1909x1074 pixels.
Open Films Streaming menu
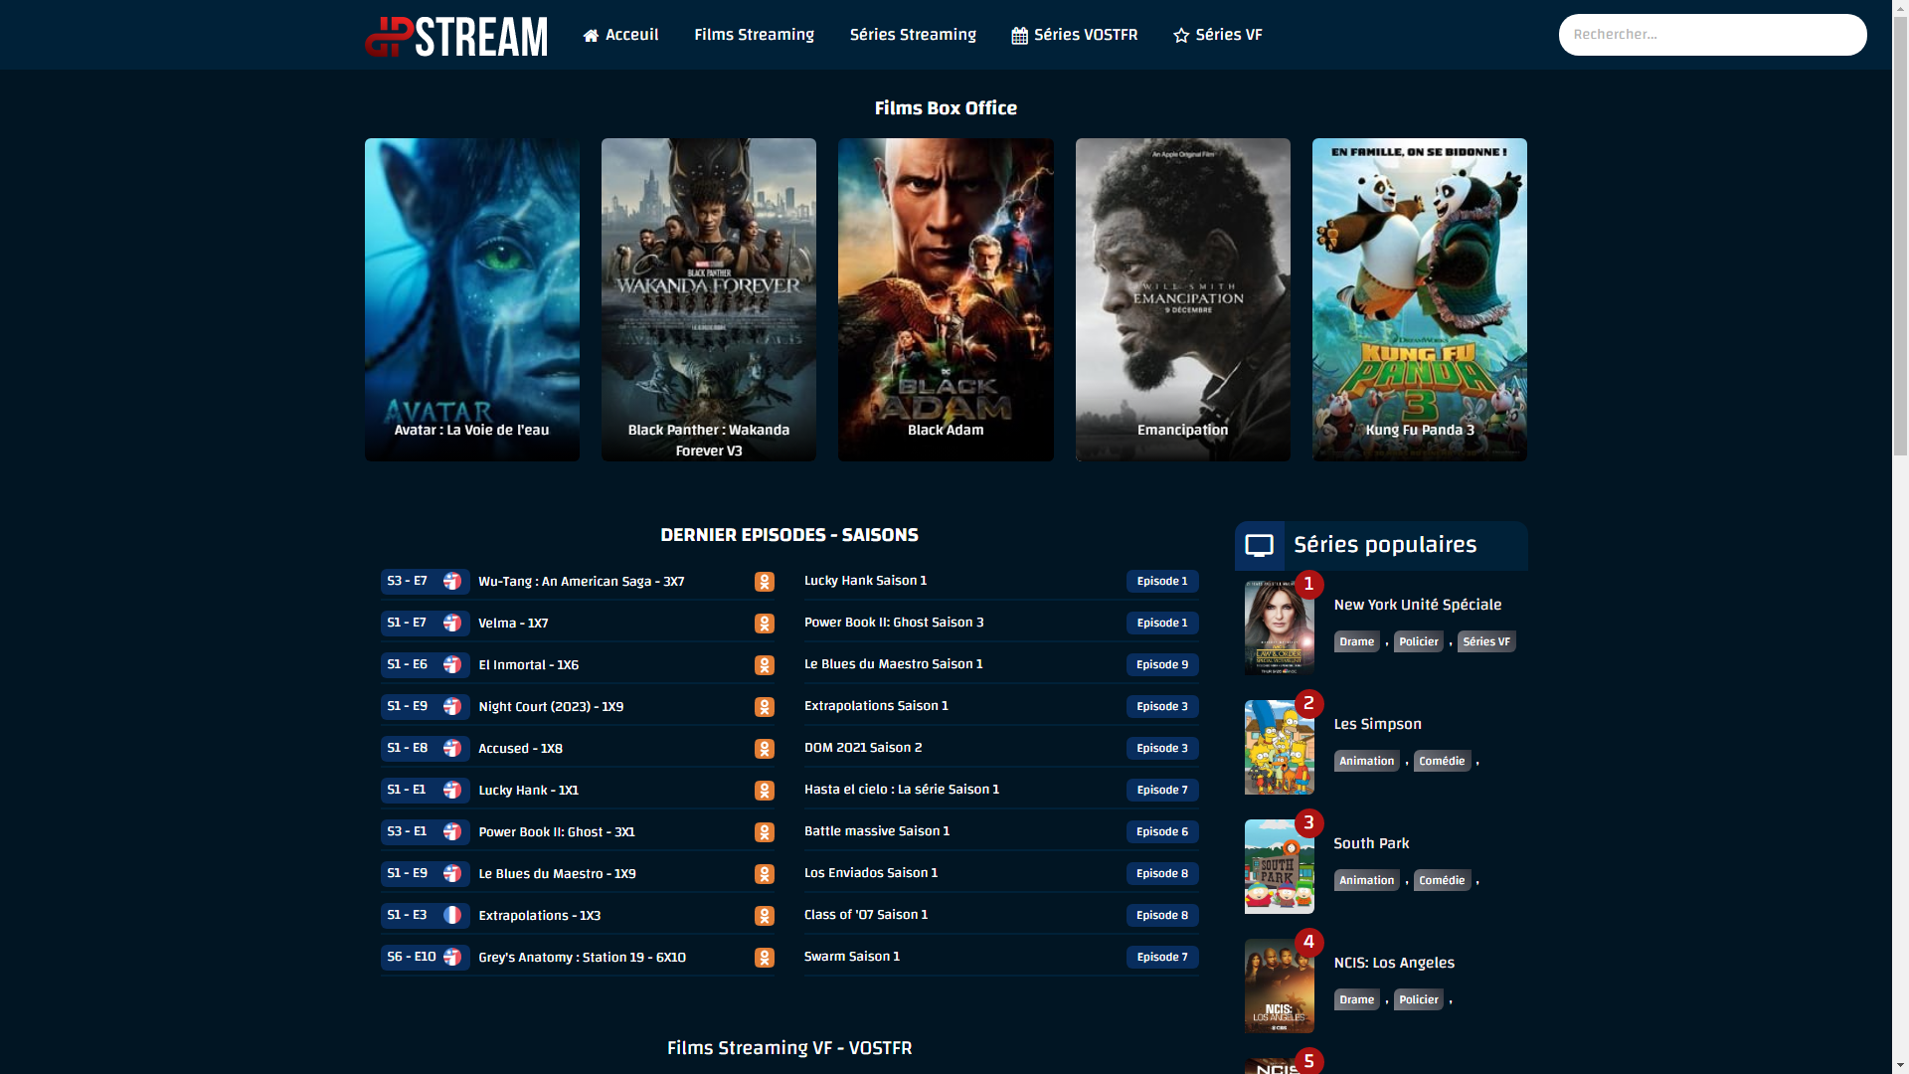754,35
